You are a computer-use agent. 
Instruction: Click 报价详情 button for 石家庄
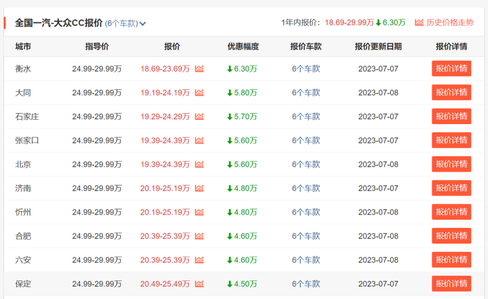click(451, 116)
